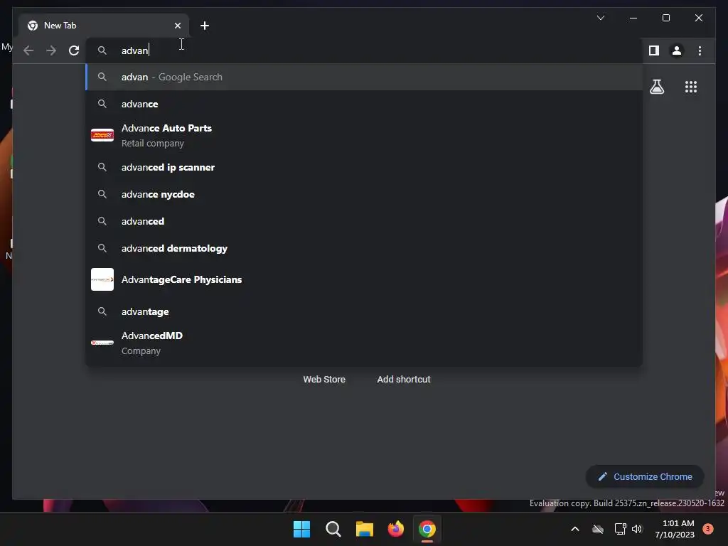Click the network tray icon
The width and height of the screenshot is (728, 546).
pyautogui.click(x=620, y=529)
